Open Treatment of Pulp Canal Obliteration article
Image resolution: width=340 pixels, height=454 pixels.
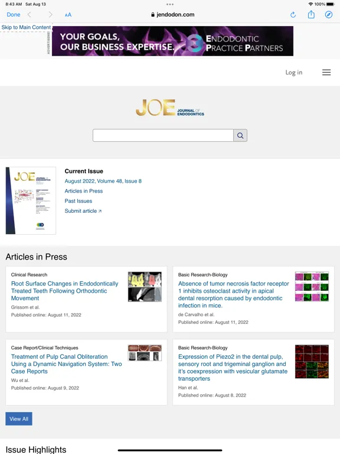click(x=67, y=364)
